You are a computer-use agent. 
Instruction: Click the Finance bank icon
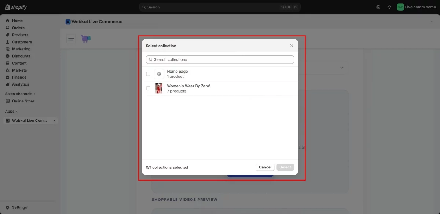(x=8, y=77)
